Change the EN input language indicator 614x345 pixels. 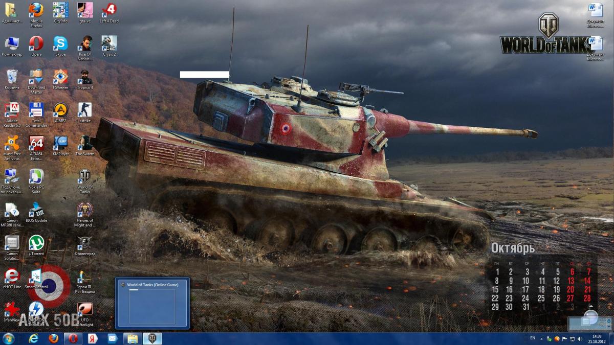click(532, 338)
